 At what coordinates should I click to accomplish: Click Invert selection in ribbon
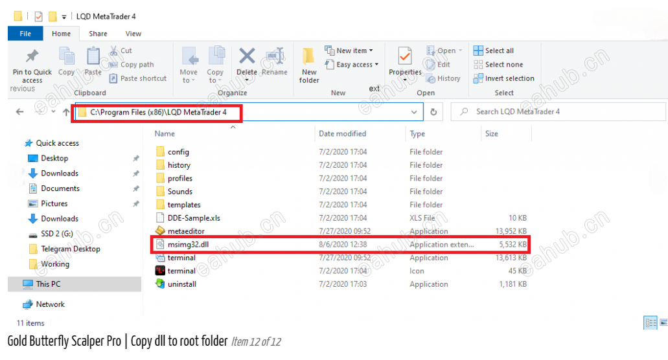504,78
